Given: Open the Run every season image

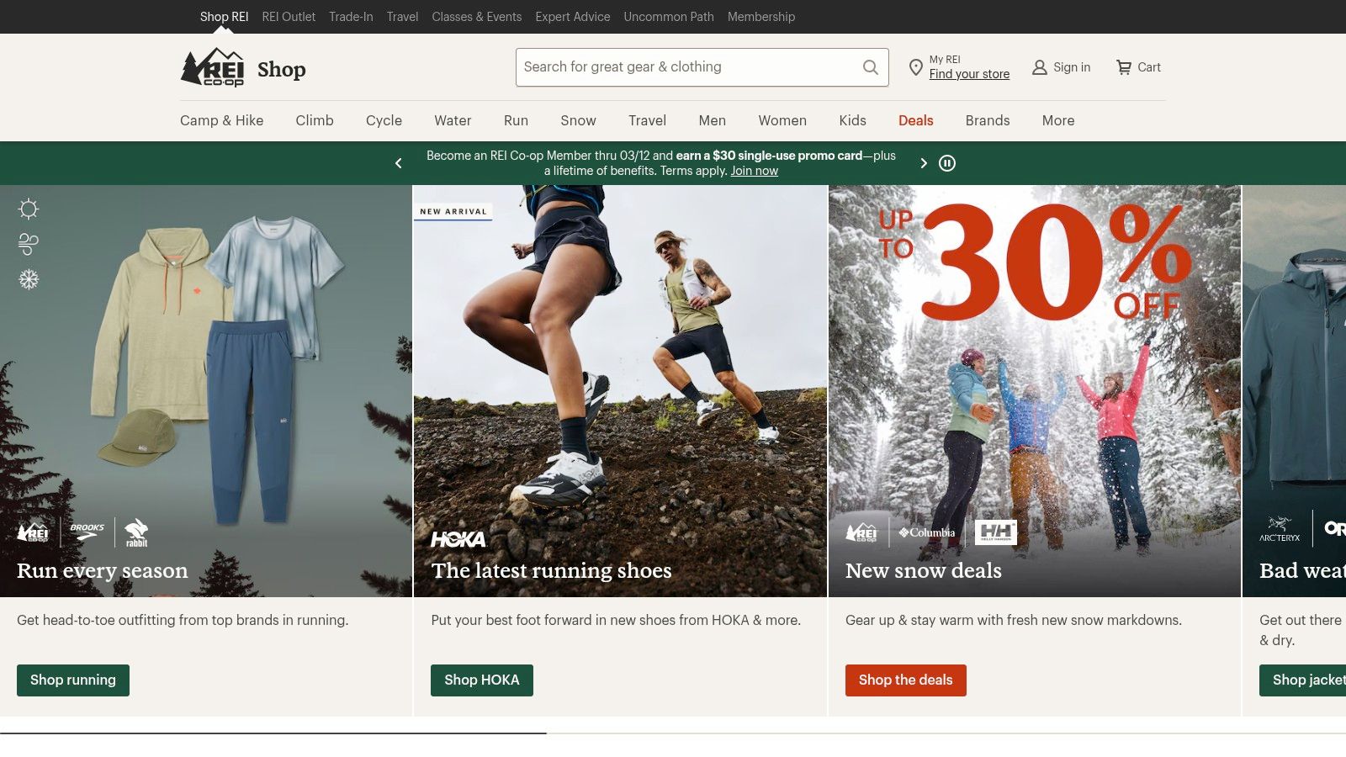Looking at the screenshot, I should [206, 391].
